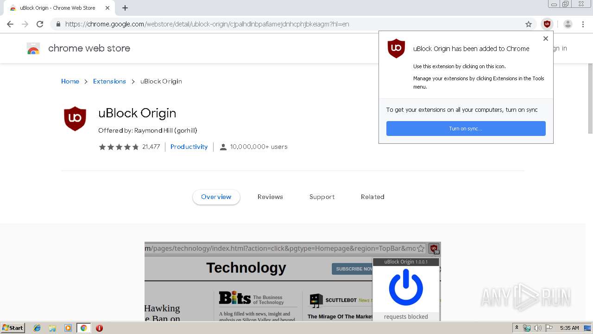Click the star rating 21,477
The width and height of the screenshot is (593, 334).
click(x=129, y=147)
